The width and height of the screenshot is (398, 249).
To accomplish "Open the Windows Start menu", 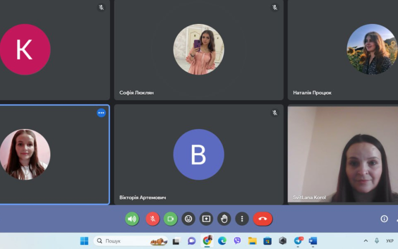I will (x=84, y=241).
